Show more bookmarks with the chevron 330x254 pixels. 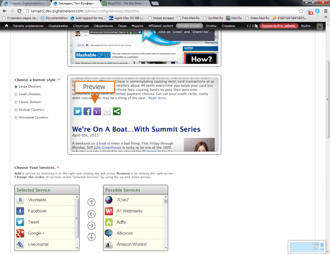click(326, 17)
